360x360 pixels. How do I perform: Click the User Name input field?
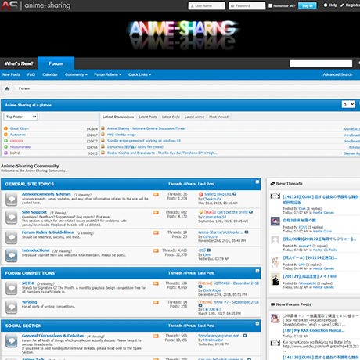[x=207, y=5]
